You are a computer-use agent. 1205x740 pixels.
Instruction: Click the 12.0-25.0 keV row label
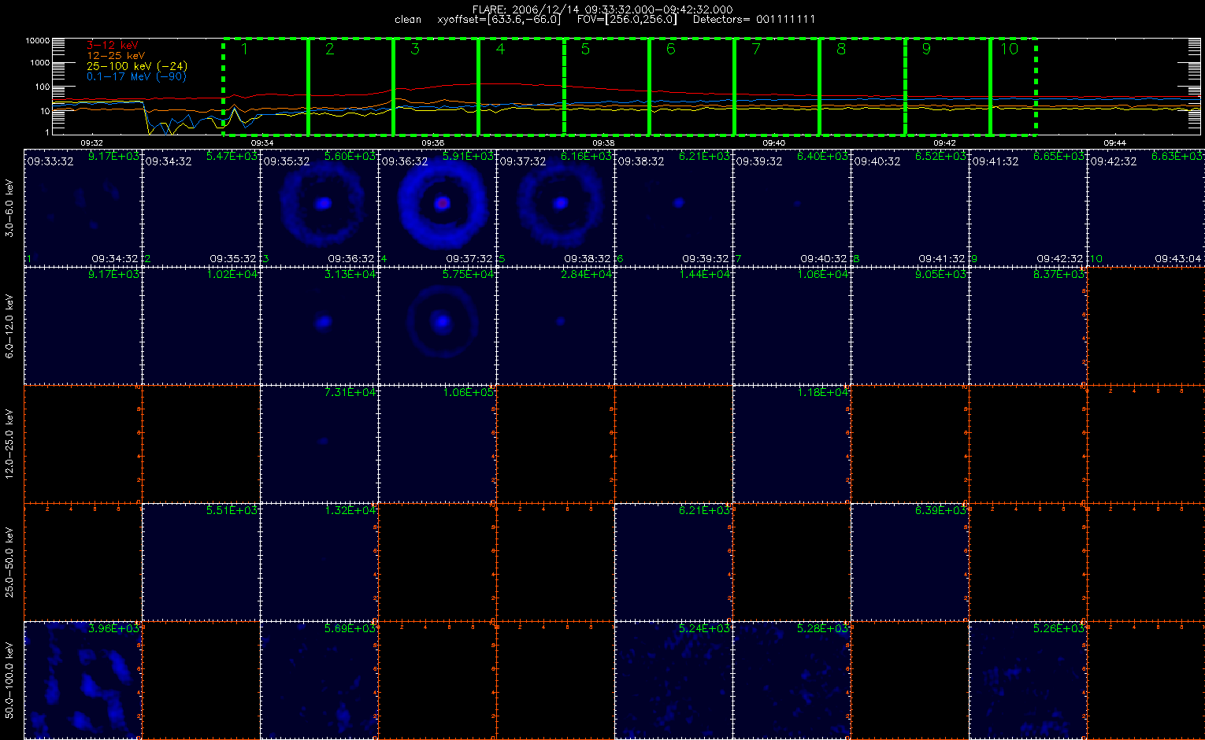point(9,443)
